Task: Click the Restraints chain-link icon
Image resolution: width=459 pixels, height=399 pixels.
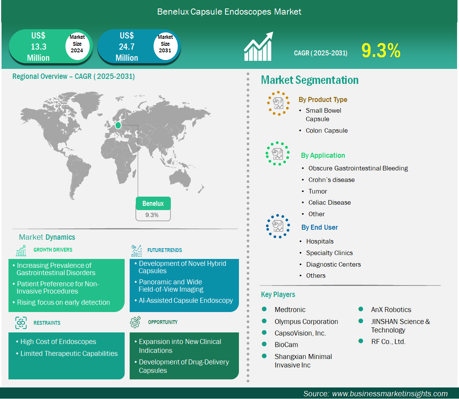Action: 21,323
